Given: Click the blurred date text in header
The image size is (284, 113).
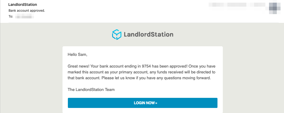Looking at the screenshot, I should (x=237, y=5).
